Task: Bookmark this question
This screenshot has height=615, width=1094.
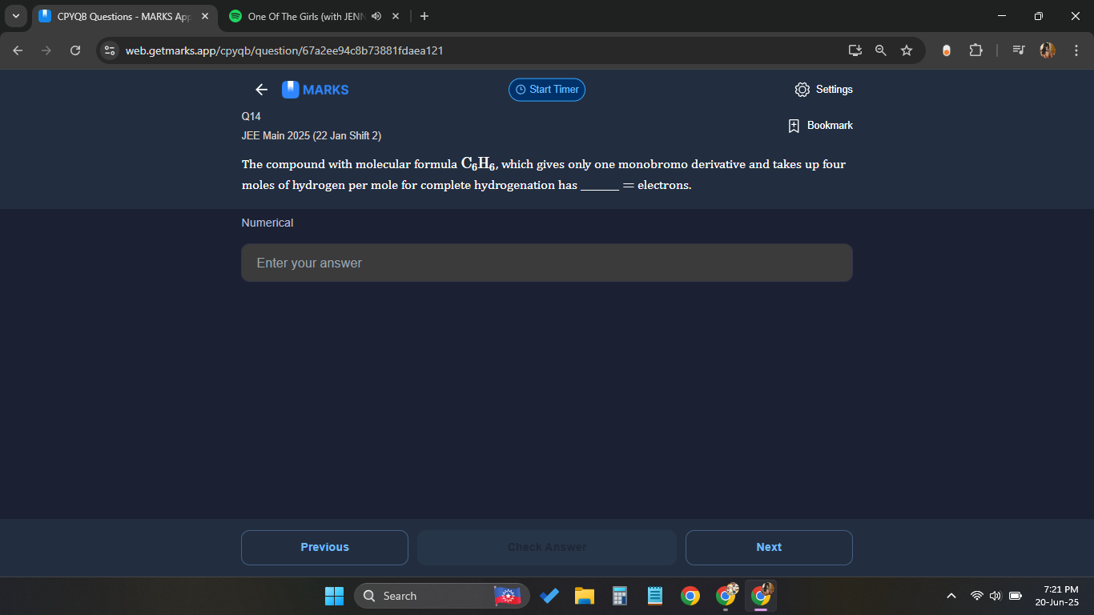Action: 821,126
